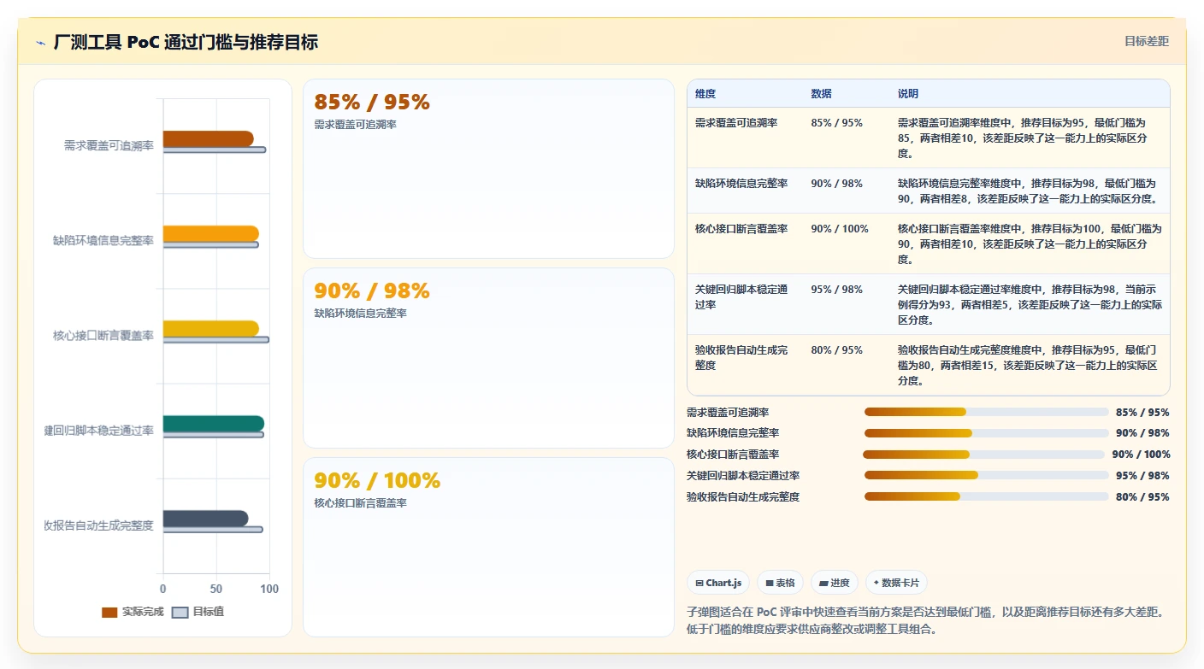Click the 90% / 100% value in the table

(840, 229)
